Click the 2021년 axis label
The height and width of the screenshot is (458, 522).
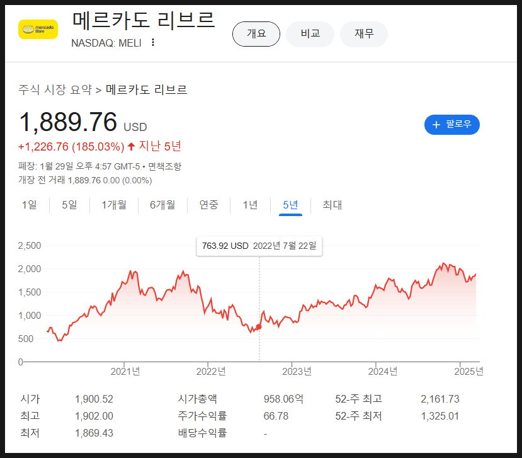click(x=125, y=371)
